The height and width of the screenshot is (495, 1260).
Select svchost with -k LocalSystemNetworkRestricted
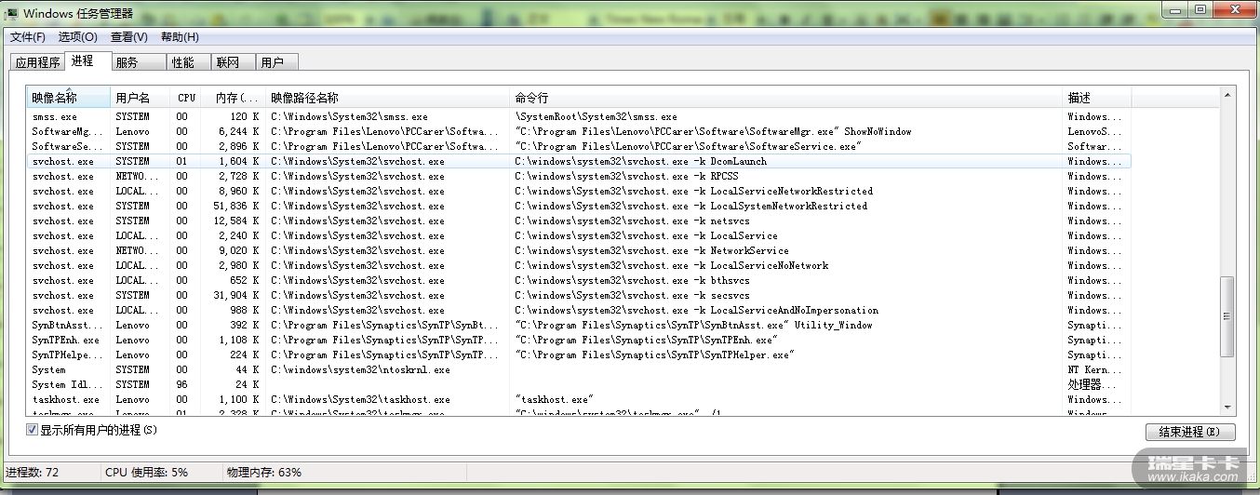577,207
